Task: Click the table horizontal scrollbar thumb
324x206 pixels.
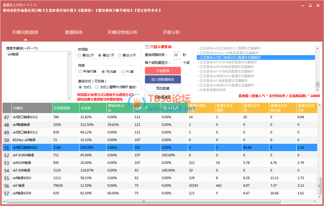Action: point(144,201)
